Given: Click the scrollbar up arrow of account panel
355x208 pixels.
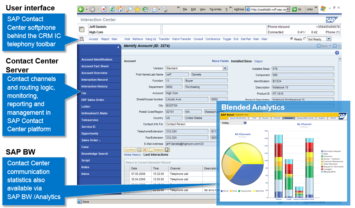Looking at the screenshot, I should tap(340, 59).
